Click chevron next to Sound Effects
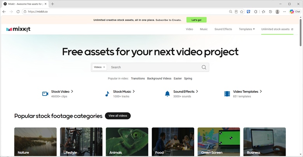Image resolution: width=303 pixels, height=157 pixels. pyautogui.click(x=197, y=91)
